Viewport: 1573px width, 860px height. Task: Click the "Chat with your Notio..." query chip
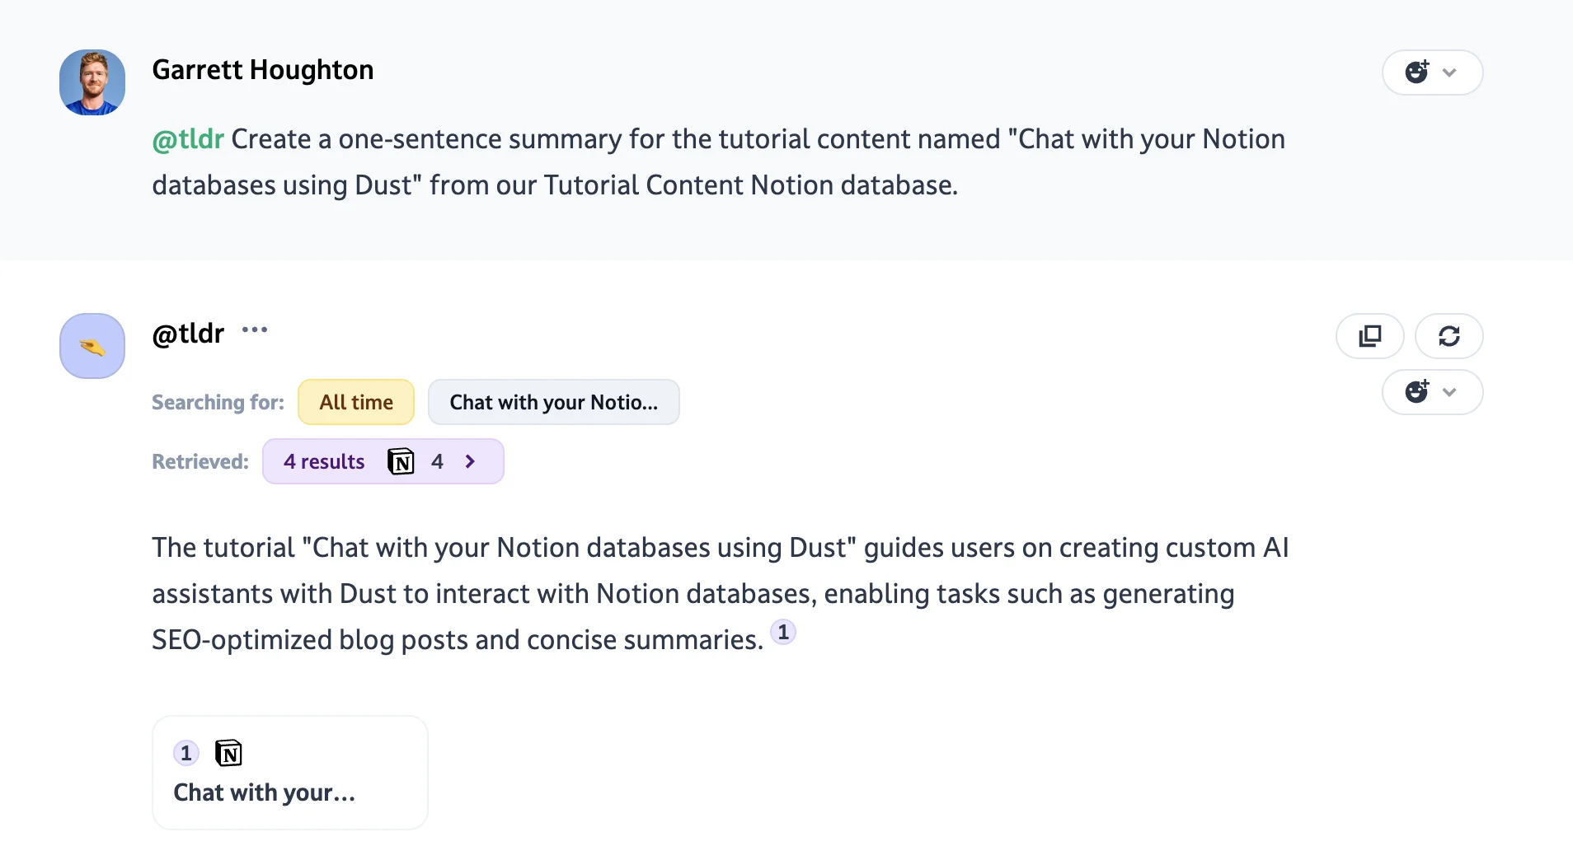point(553,402)
